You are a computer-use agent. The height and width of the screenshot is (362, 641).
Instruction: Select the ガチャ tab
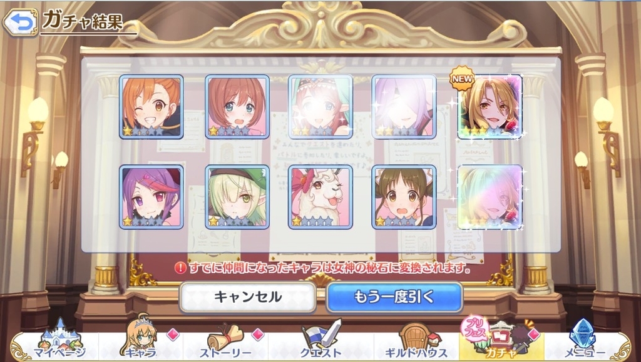click(x=501, y=339)
